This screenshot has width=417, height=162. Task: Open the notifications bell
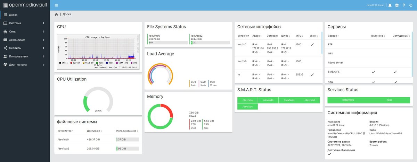(390, 5)
